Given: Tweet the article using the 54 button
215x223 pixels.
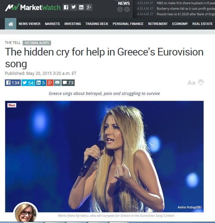Looking at the screenshot, I should click(28, 83).
